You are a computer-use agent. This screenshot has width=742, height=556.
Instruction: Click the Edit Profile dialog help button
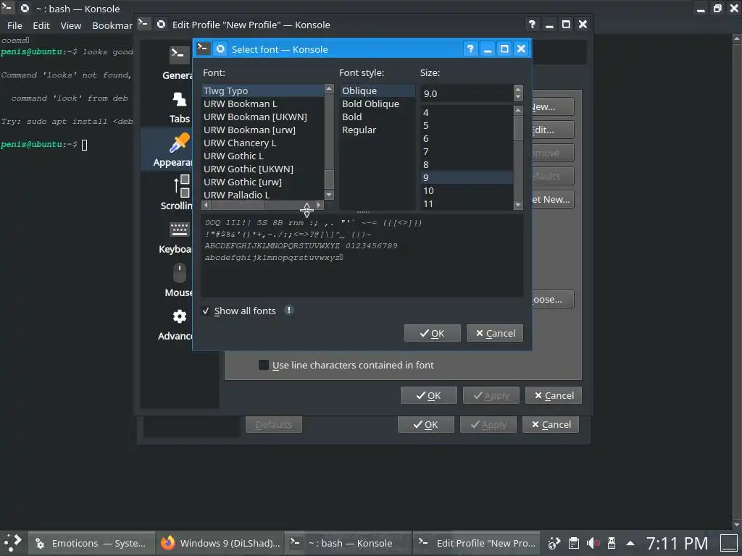pyautogui.click(x=532, y=25)
